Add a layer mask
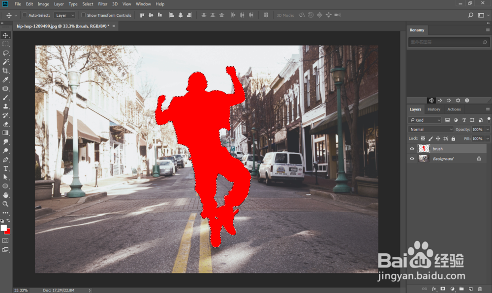 point(443,289)
